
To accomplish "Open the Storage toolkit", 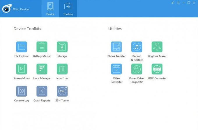I will (62, 47).
